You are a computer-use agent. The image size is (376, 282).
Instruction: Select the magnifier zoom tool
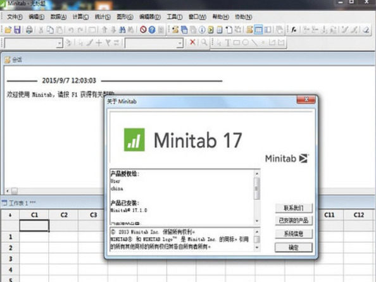click(x=204, y=42)
